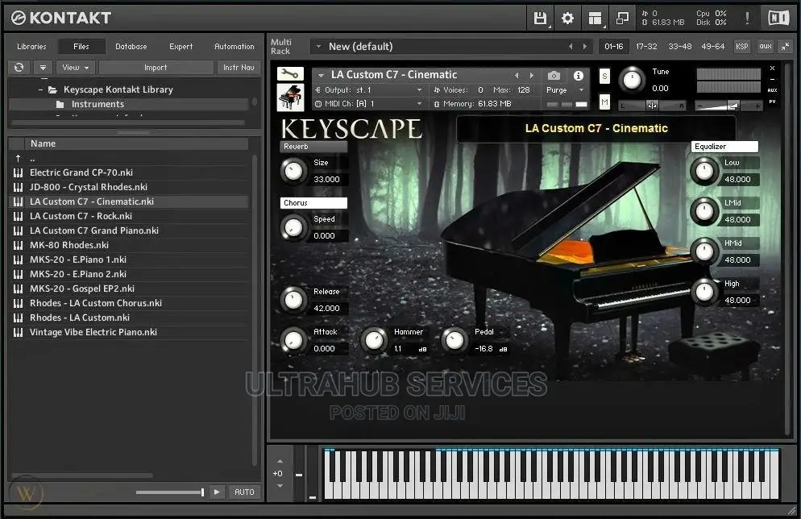
Task: Click the refresh icon in Files pane
Action: point(19,68)
